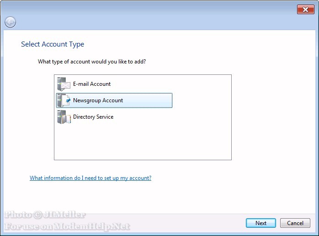This screenshot has width=319, height=236.
Task: Select the Newsgroup Account label
Action: coord(98,100)
